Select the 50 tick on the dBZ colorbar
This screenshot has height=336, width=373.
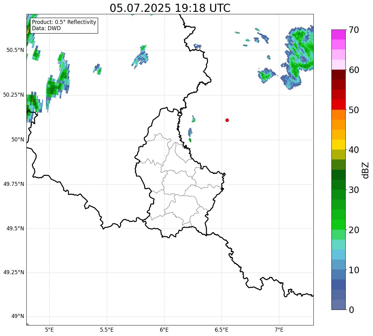point(354,110)
